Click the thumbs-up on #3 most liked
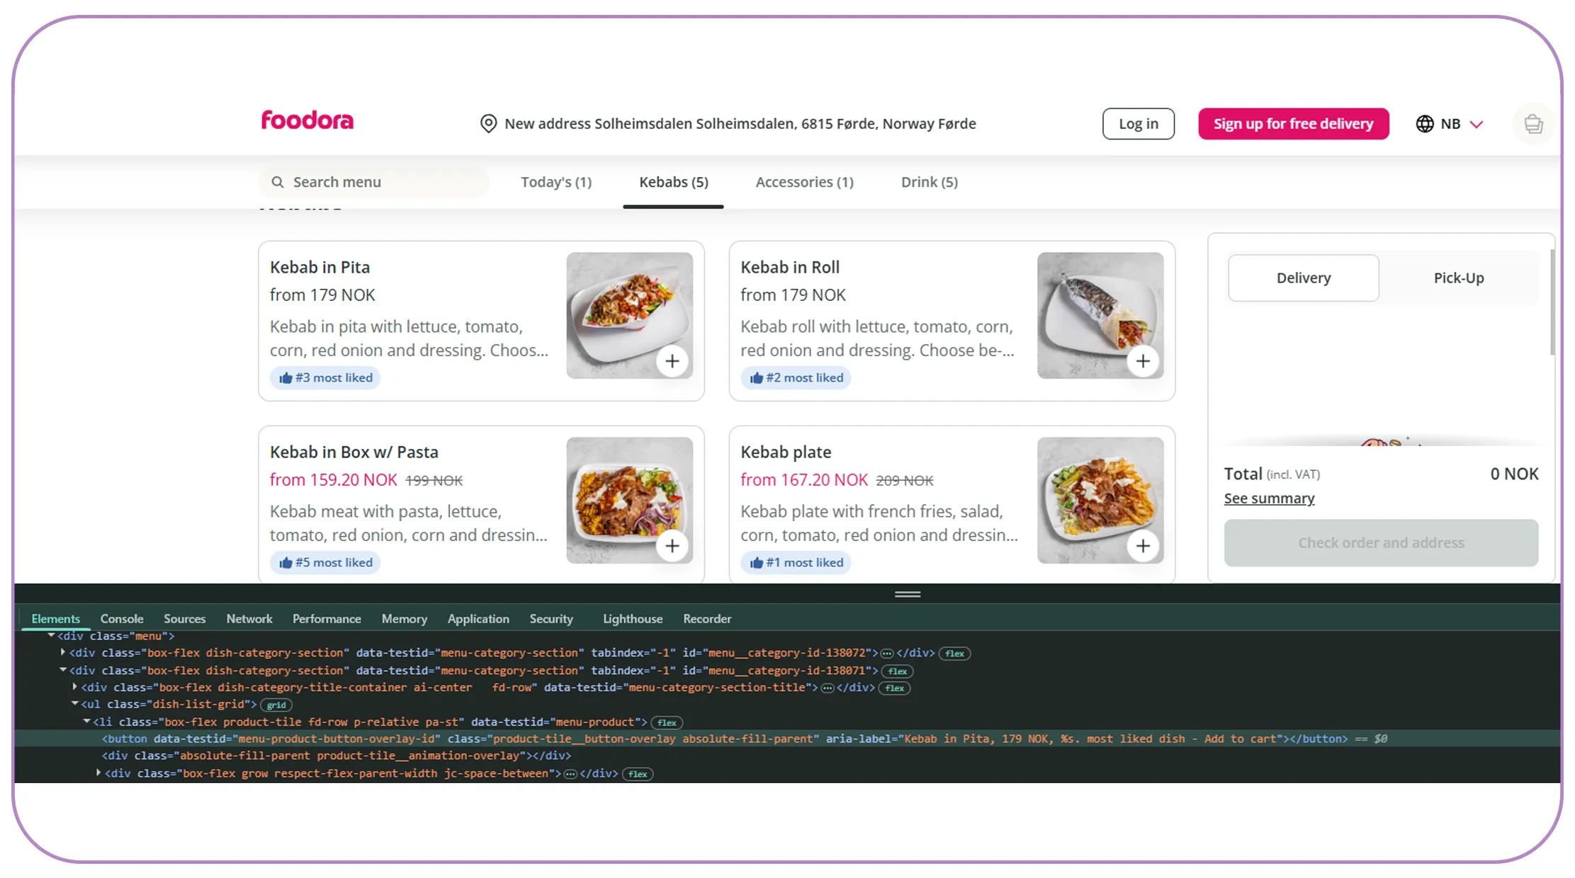 coord(286,377)
